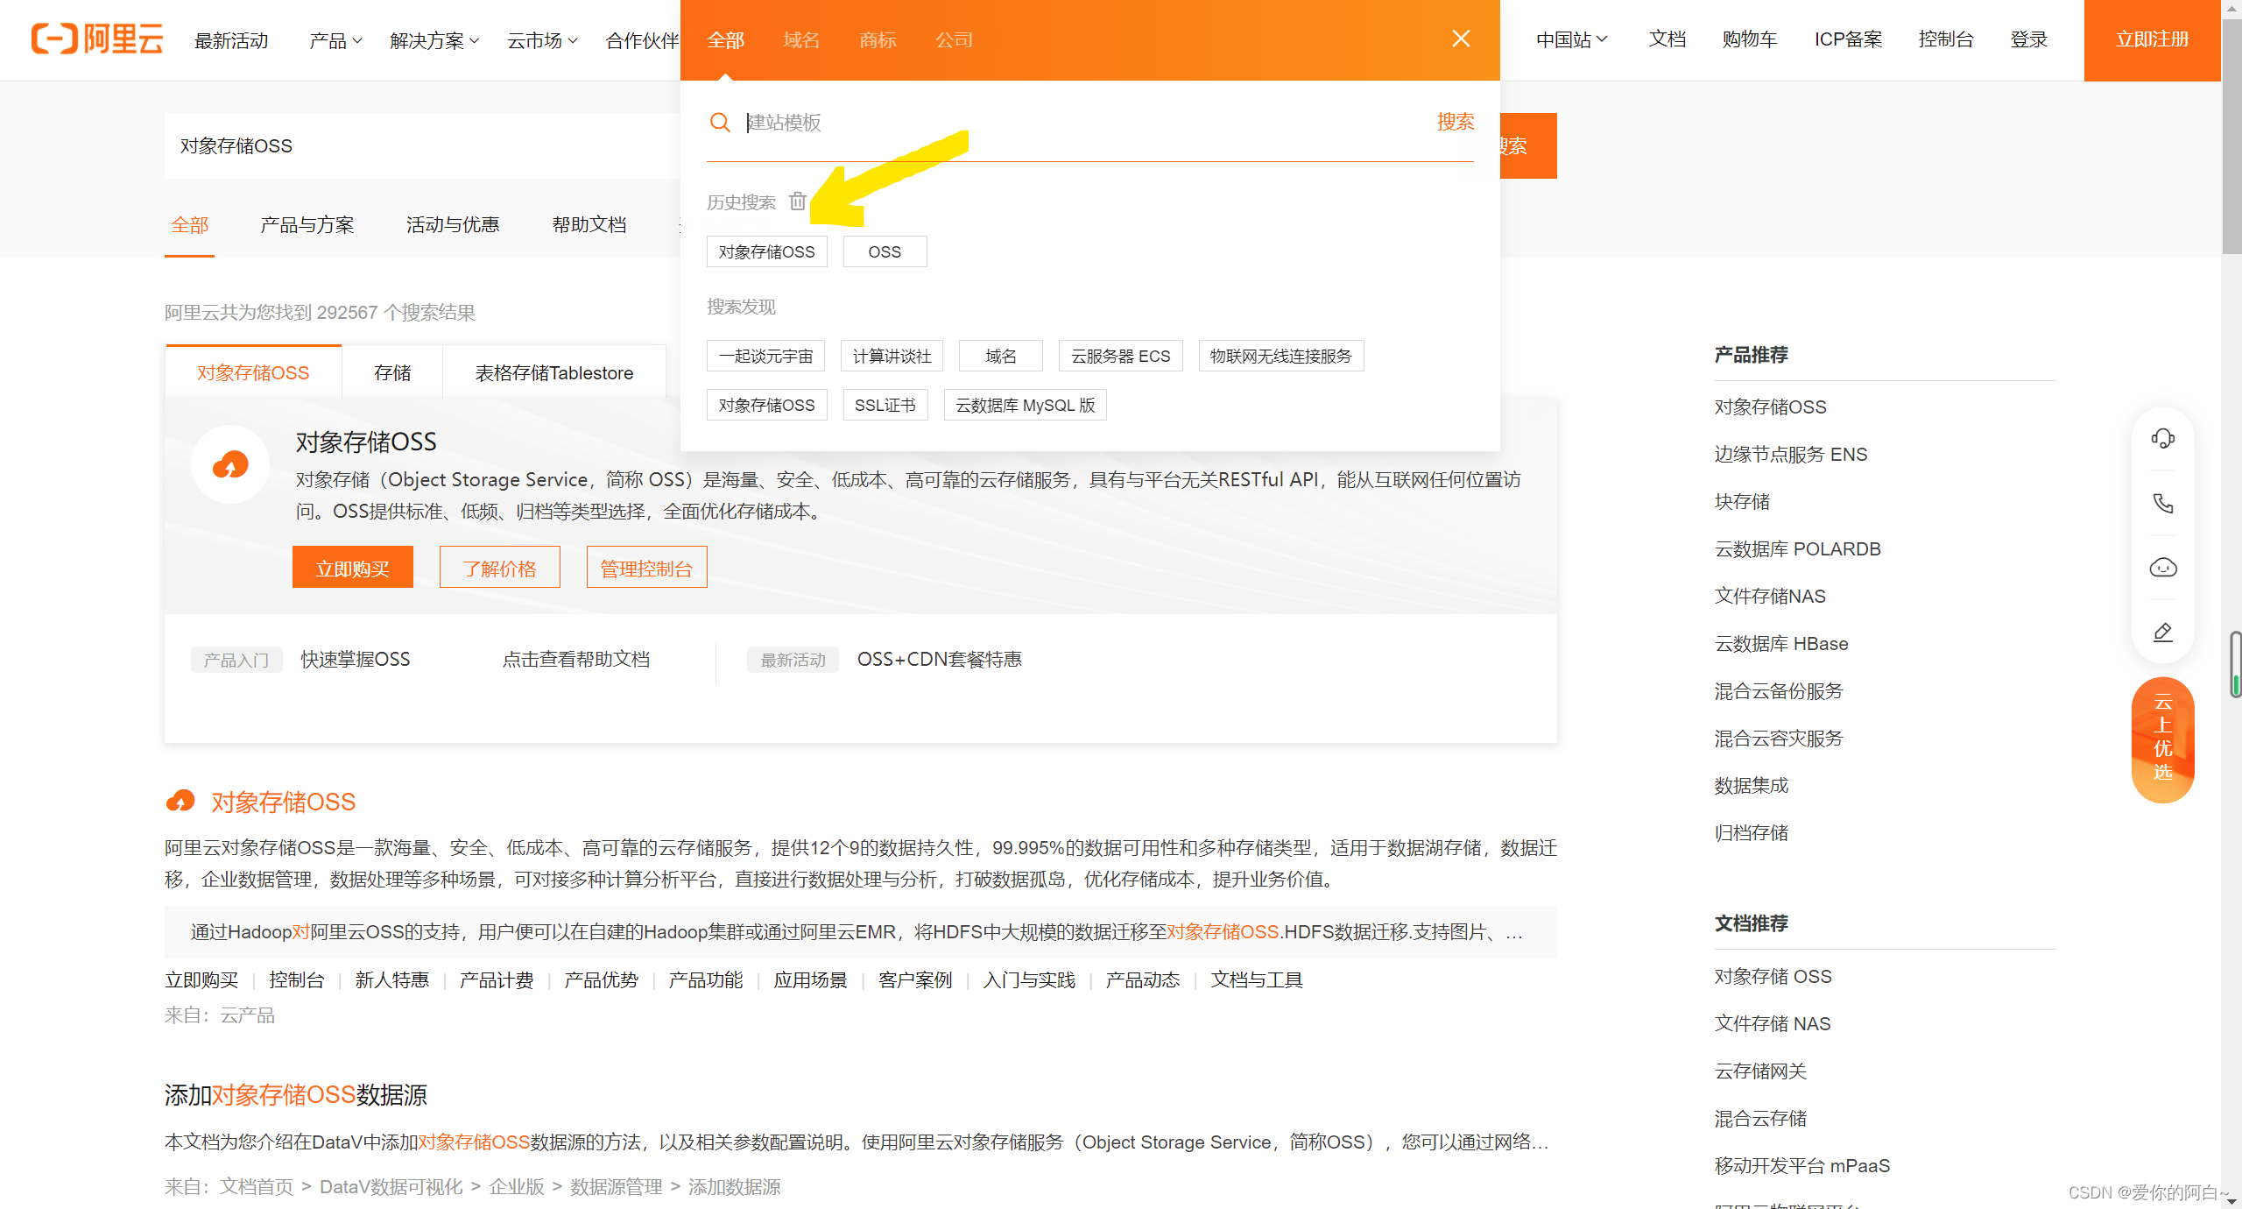Delete search history with trash icon
The image size is (2242, 1209).
point(797,201)
